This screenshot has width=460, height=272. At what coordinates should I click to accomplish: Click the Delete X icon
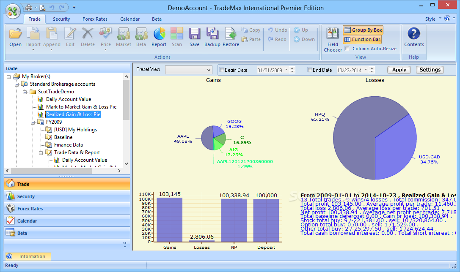[88, 33]
